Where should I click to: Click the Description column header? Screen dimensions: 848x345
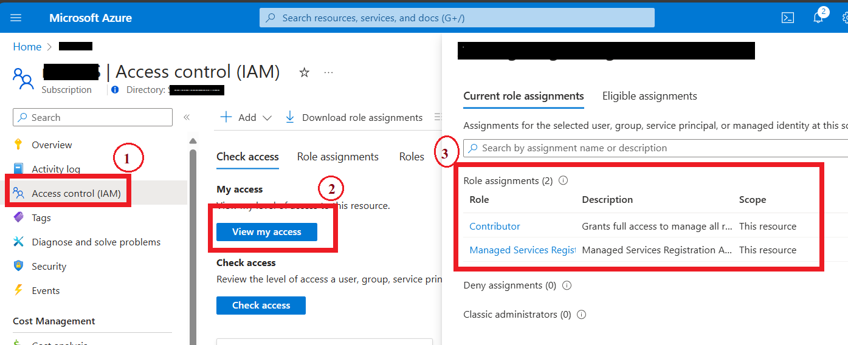pyautogui.click(x=607, y=199)
